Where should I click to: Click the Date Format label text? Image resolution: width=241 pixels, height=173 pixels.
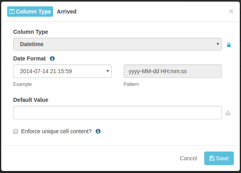coord(30,58)
